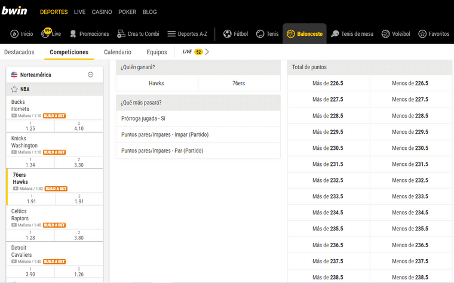The image size is (454, 283).
Task: Open the Crea tu Combi icon
Action: coord(121,34)
